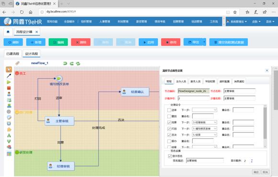Uncheck the 打回 command checkbox
Viewport: 278px width, 177px height.
(169, 129)
